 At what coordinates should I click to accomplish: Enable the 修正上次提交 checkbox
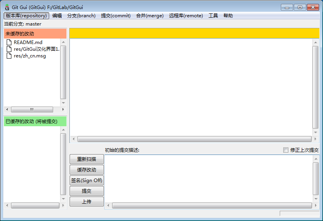tap(286, 150)
